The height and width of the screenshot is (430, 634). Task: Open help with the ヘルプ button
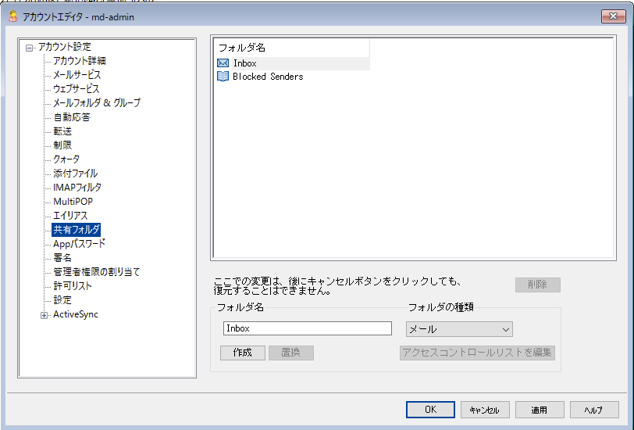[594, 410]
